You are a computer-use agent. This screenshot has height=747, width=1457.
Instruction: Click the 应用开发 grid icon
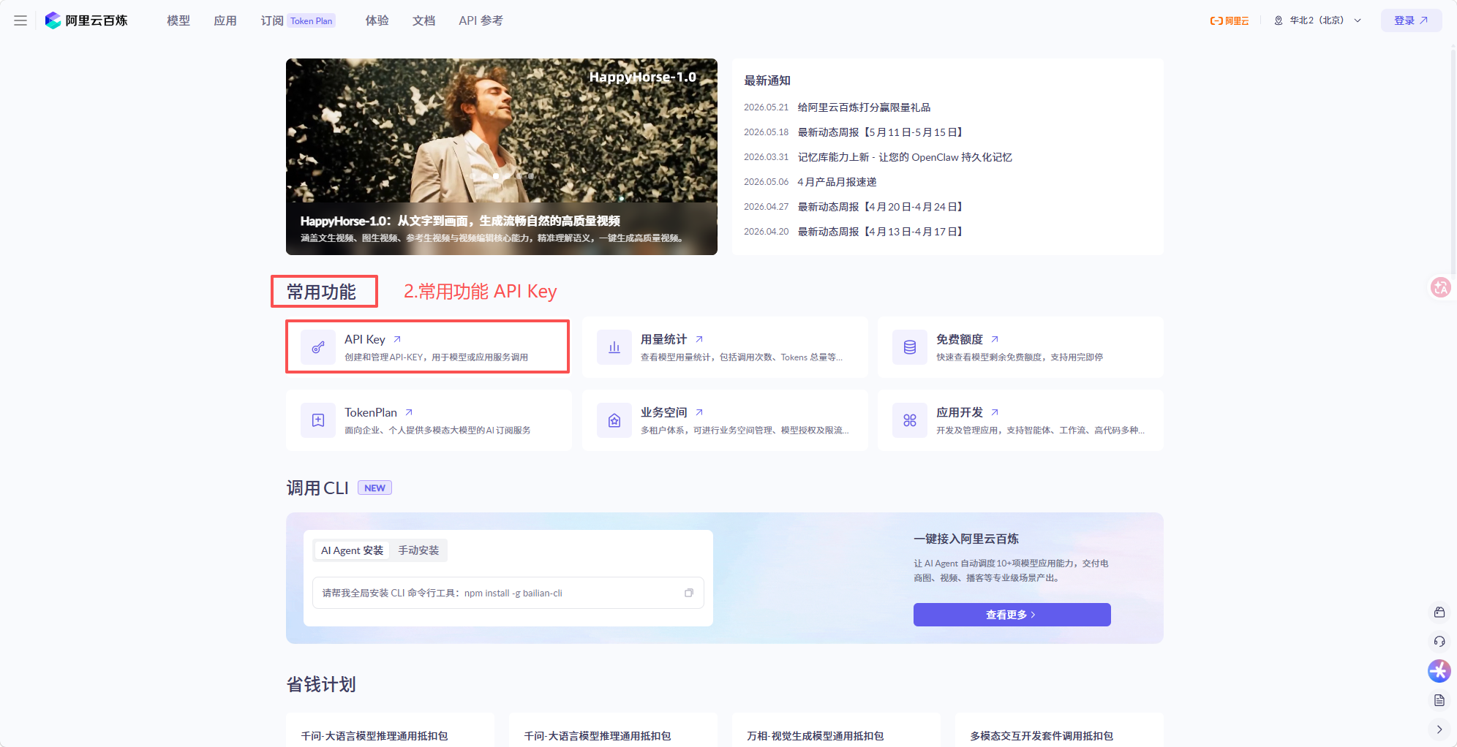pyautogui.click(x=910, y=420)
